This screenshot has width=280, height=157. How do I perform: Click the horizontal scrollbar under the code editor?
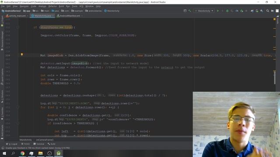[106, 137]
